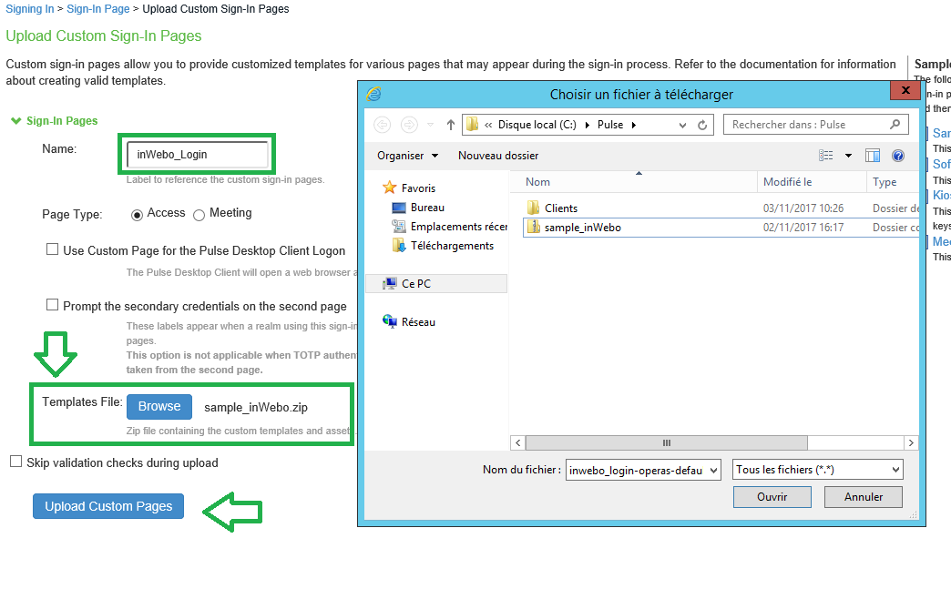Enable Skip validation checks during upload
The image size is (951, 589).
click(15, 462)
